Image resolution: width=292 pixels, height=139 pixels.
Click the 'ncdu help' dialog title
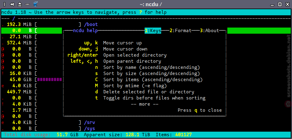(85, 31)
